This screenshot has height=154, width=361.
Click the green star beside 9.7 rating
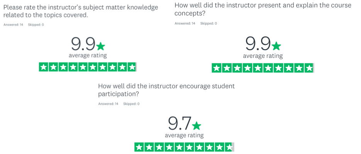click(x=196, y=125)
